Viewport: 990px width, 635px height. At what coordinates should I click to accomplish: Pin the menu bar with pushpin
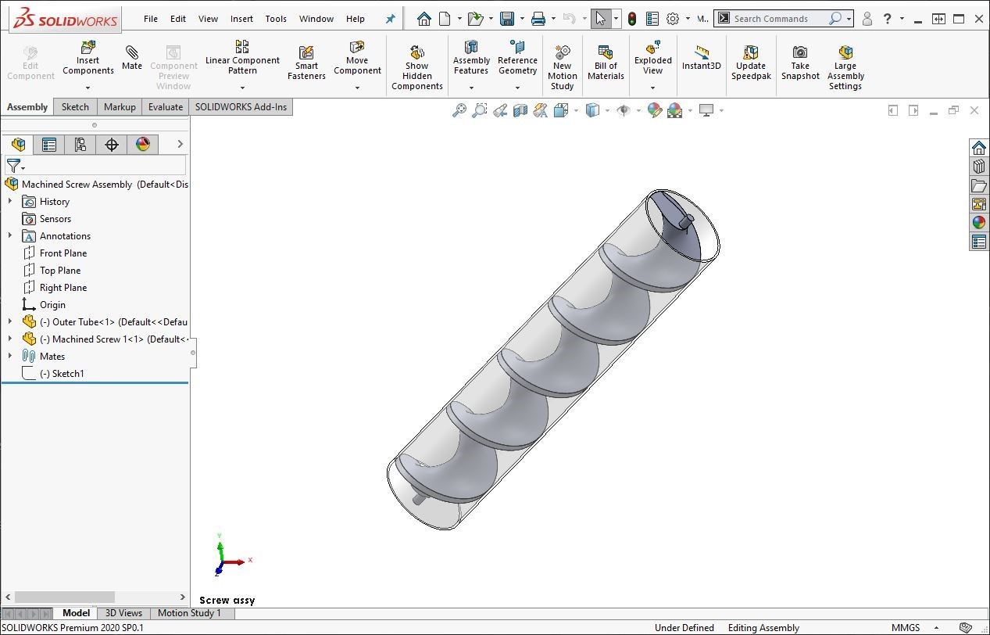(391, 19)
